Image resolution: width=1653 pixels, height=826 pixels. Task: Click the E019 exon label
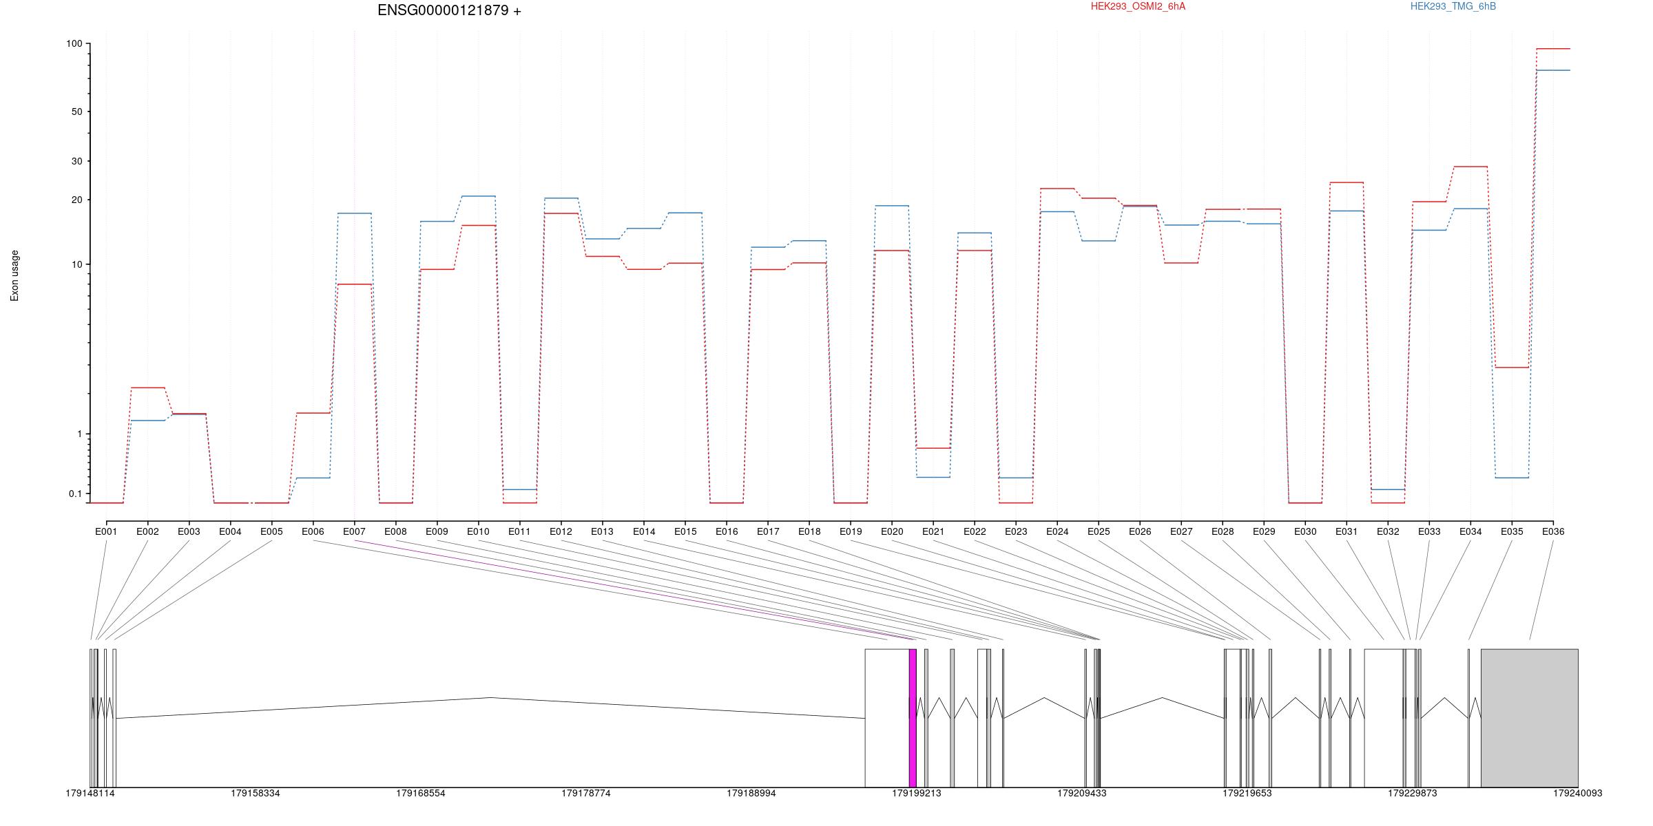pyautogui.click(x=851, y=531)
